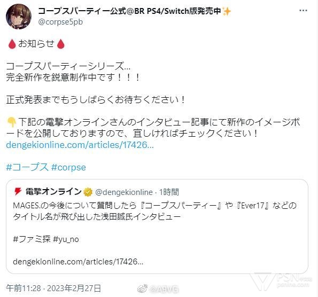Click the Weibo logo watermark icon

(x=143, y=288)
